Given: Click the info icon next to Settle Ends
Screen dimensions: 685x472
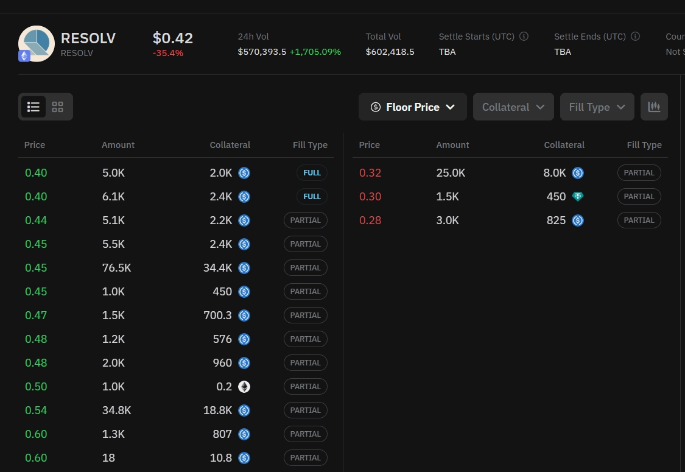Looking at the screenshot, I should (x=635, y=36).
